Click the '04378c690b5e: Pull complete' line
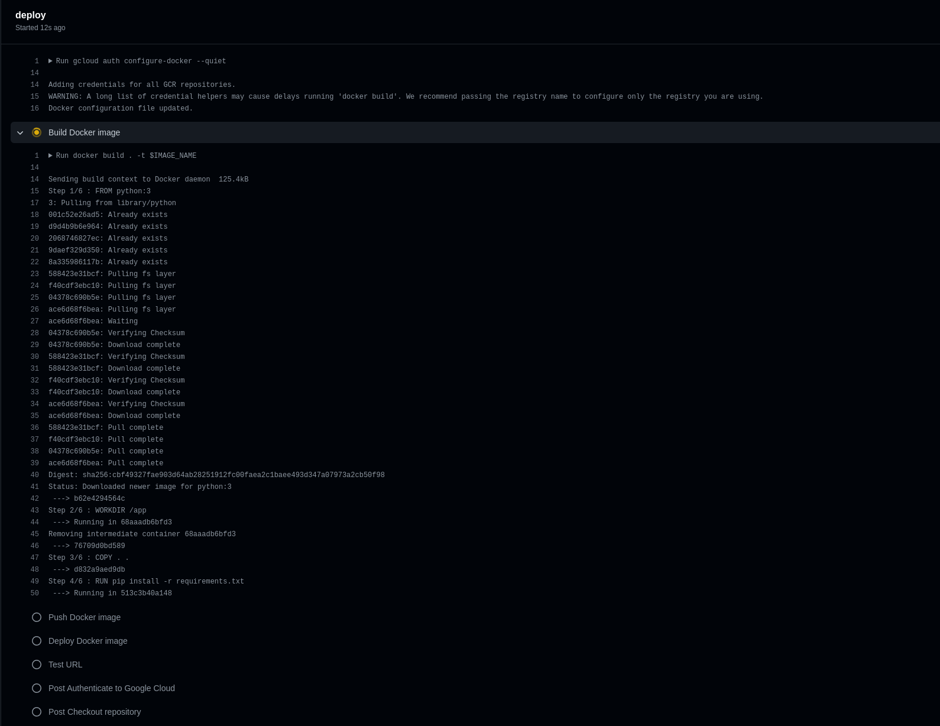This screenshot has height=726, width=940. 106,451
